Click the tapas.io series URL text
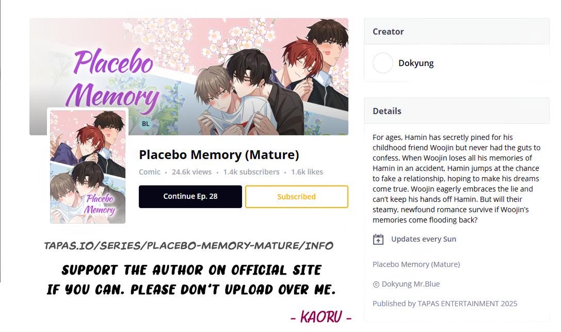Screen dimensions: 561x332 [188, 245]
